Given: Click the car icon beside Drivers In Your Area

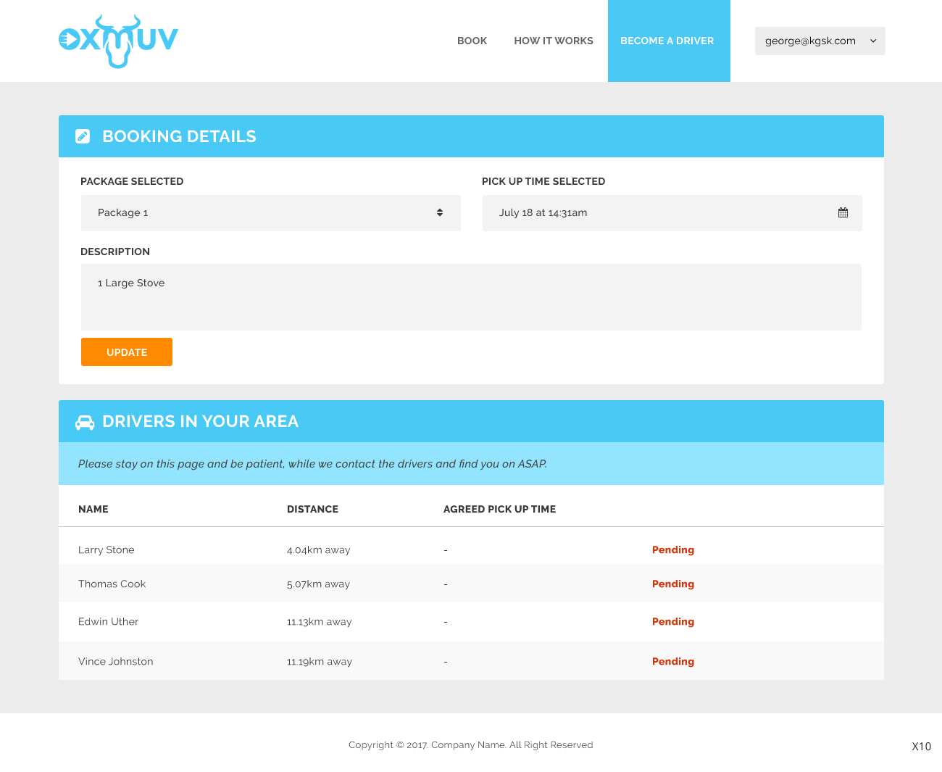Looking at the screenshot, I should pyautogui.click(x=85, y=423).
